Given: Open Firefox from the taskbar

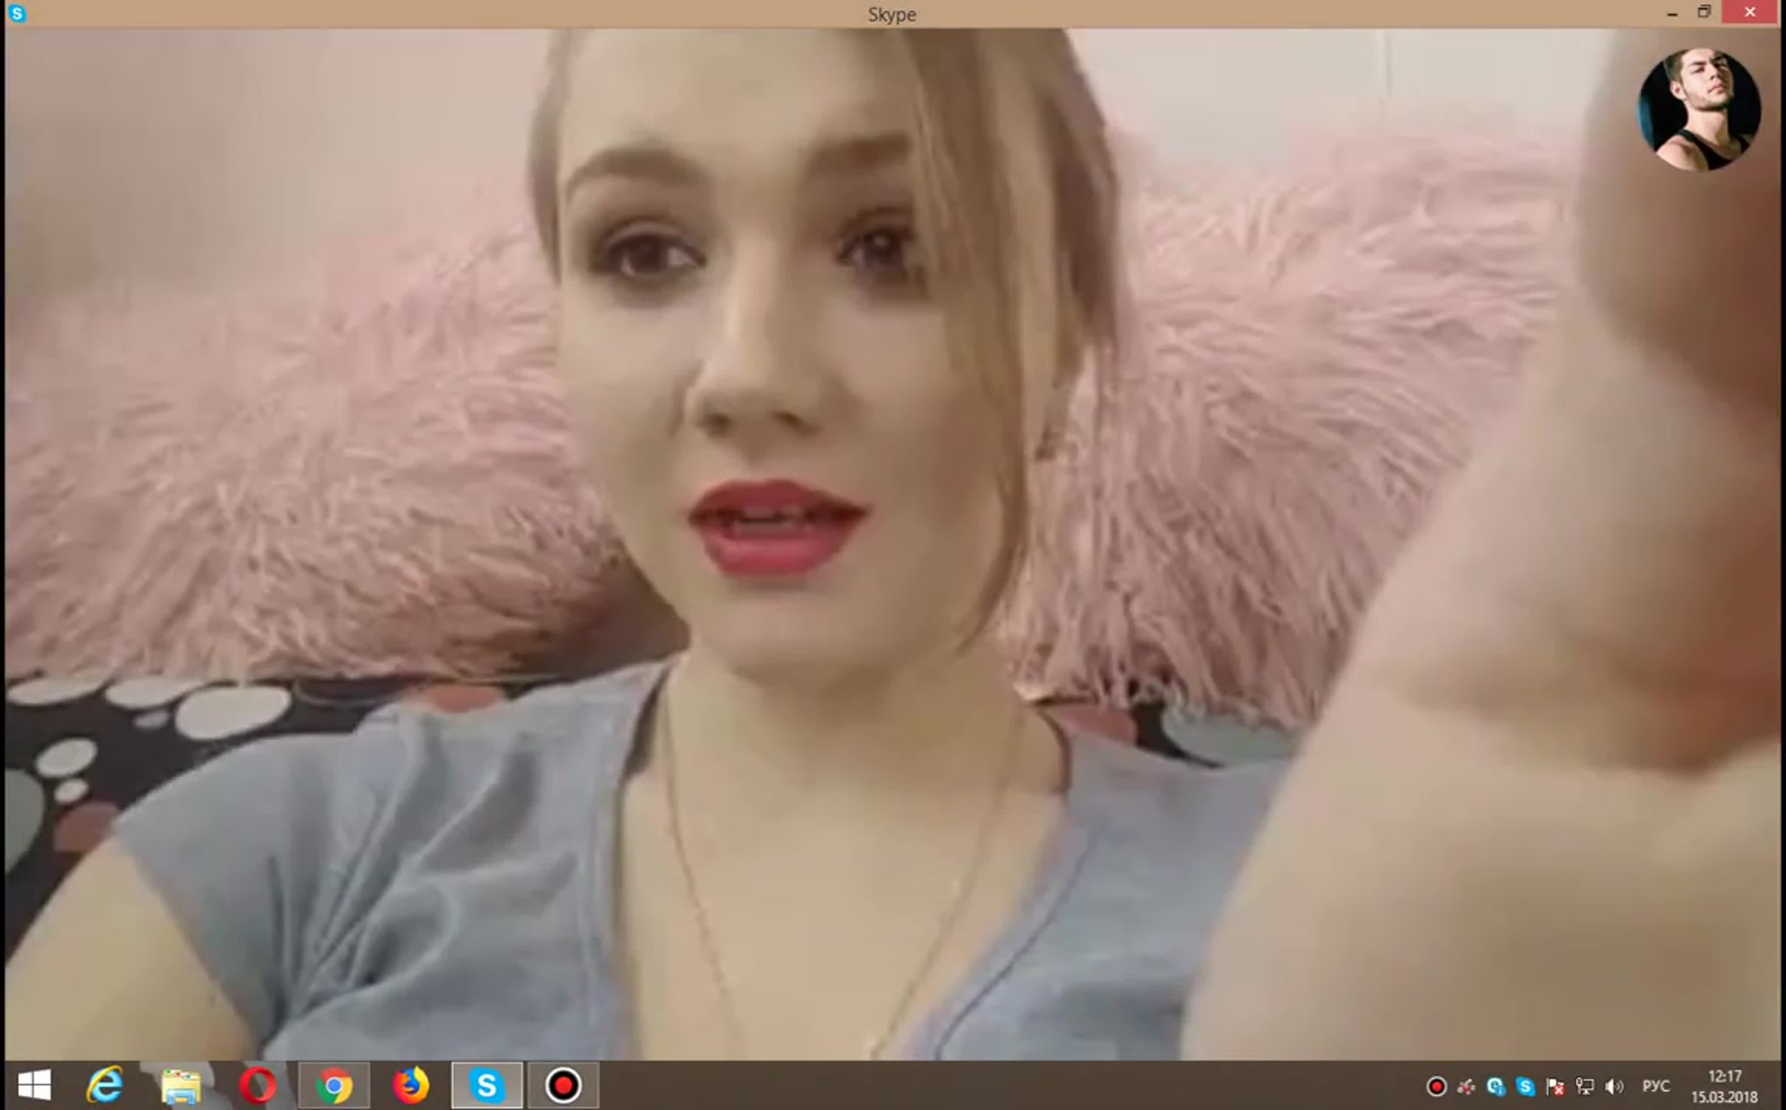Looking at the screenshot, I should (410, 1085).
